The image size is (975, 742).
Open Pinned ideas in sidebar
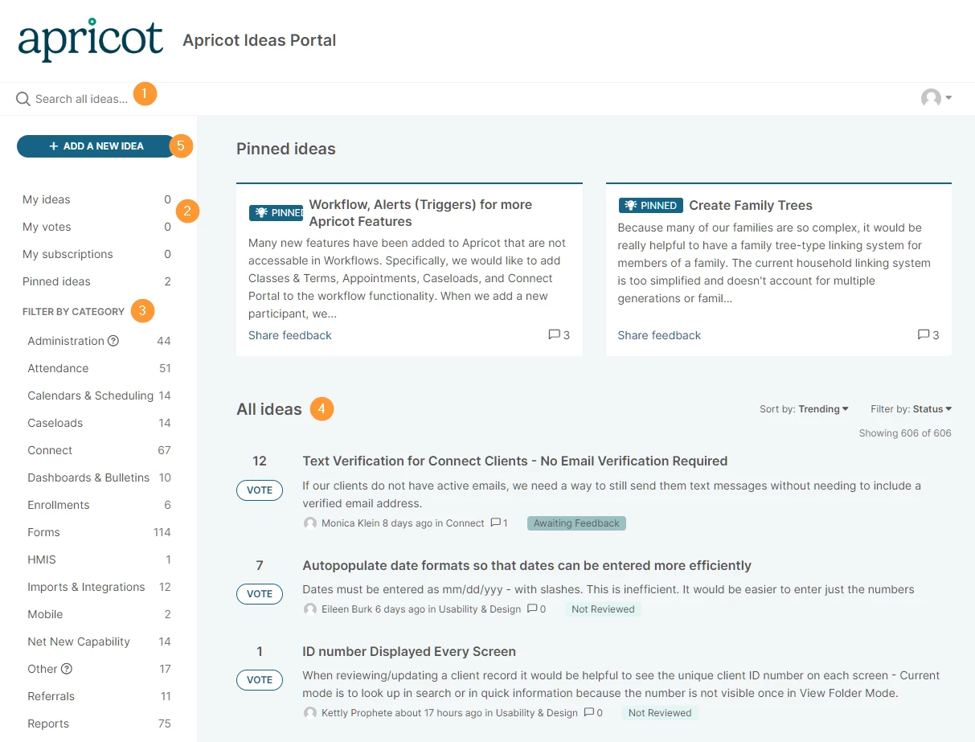click(x=96, y=281)
